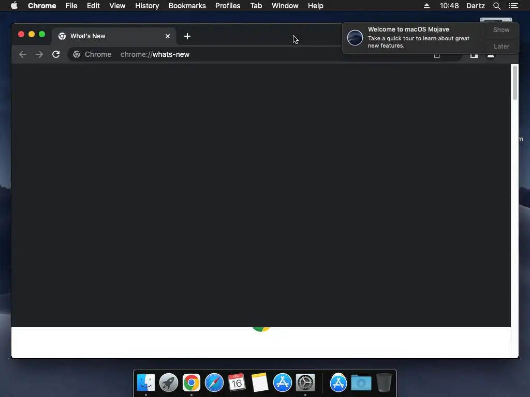
Task: Open the Profiles menu
Action: 228,6
